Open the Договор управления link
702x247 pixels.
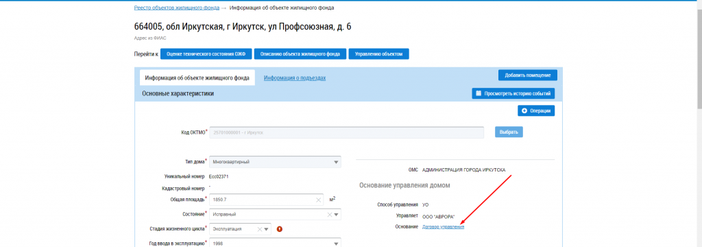tap(444, 227)
